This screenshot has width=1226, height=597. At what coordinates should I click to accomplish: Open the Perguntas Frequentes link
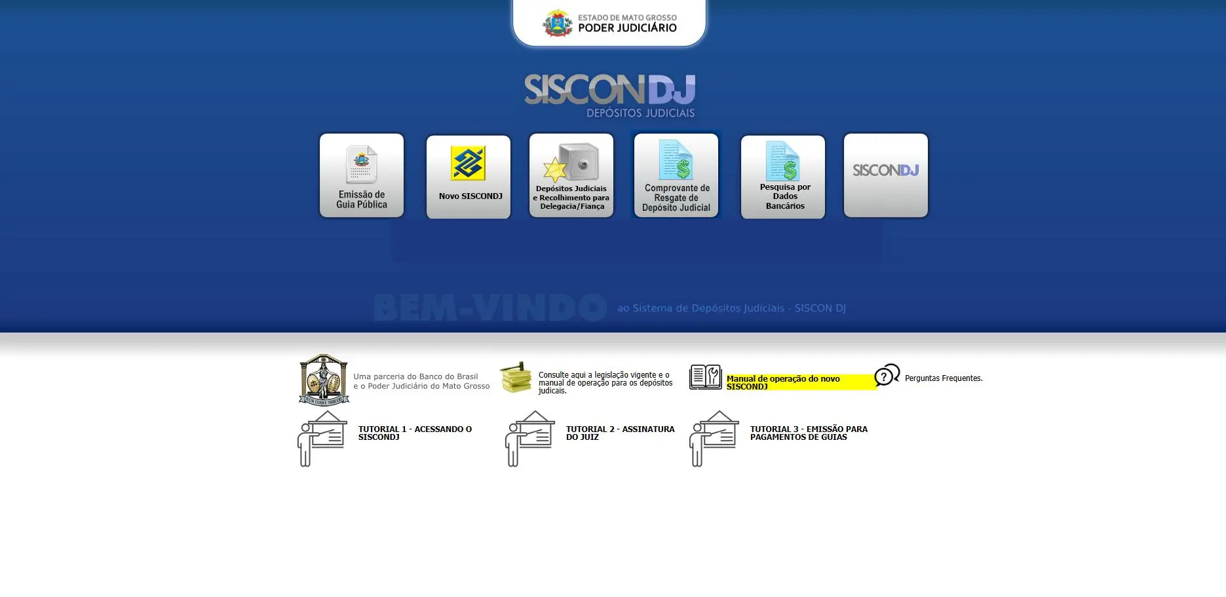pos(943,378)
